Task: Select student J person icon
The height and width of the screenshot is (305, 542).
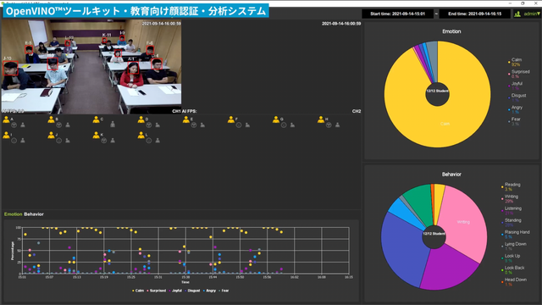Action: [x=51, y=135]
